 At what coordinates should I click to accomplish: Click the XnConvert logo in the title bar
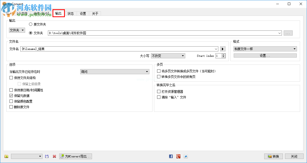(x=5, y=4)
